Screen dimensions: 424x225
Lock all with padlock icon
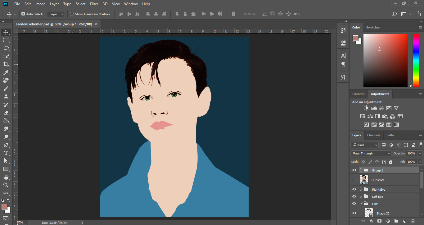click(390, 162)
